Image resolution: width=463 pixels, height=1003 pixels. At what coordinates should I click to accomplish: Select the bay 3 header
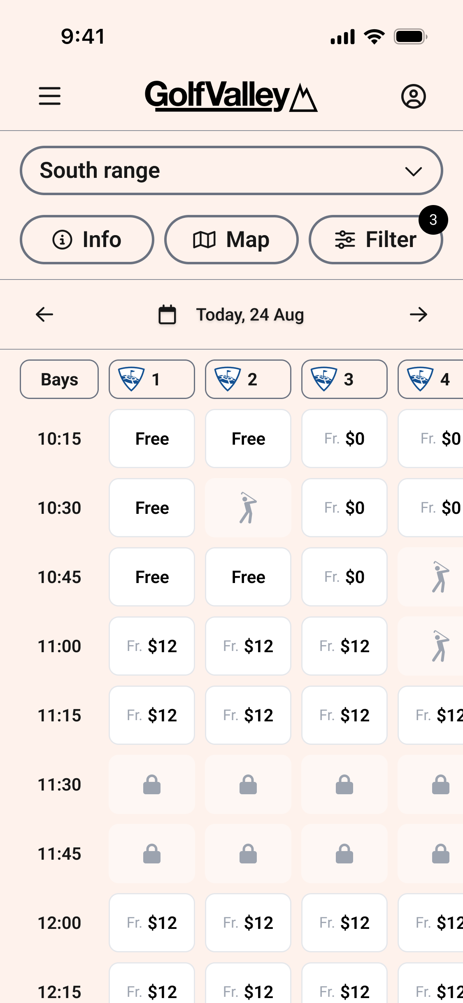[344, 379]
